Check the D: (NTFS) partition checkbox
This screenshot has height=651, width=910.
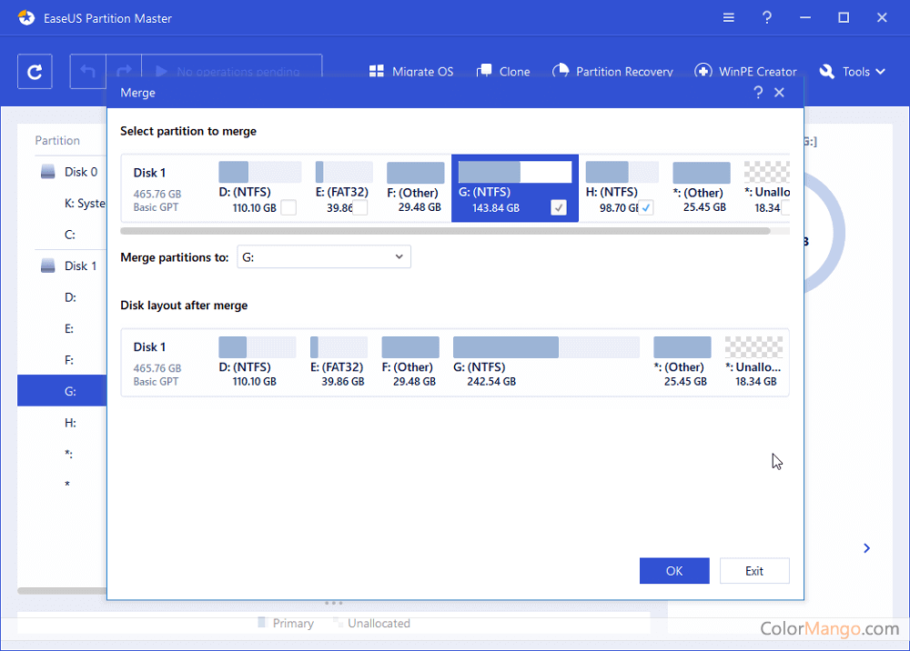click(x=288, y=208)
